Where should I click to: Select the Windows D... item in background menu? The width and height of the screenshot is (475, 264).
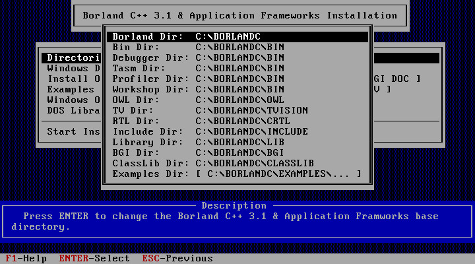73,69
